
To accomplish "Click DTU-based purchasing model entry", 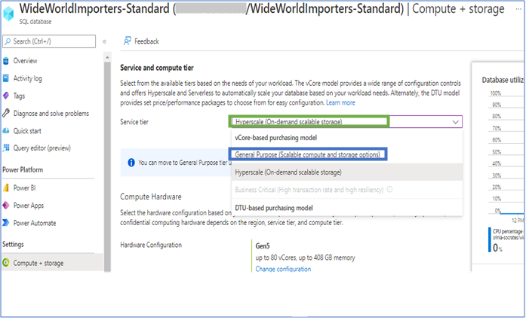I will (x=274, y=208).
